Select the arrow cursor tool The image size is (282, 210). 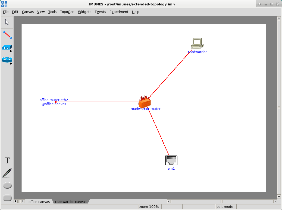[7, 22]
